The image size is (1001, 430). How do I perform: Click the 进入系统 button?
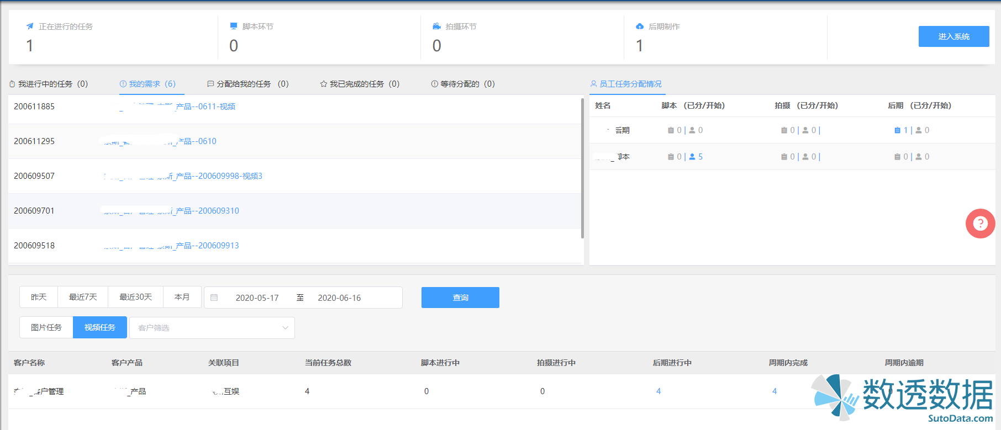[953, 36]
